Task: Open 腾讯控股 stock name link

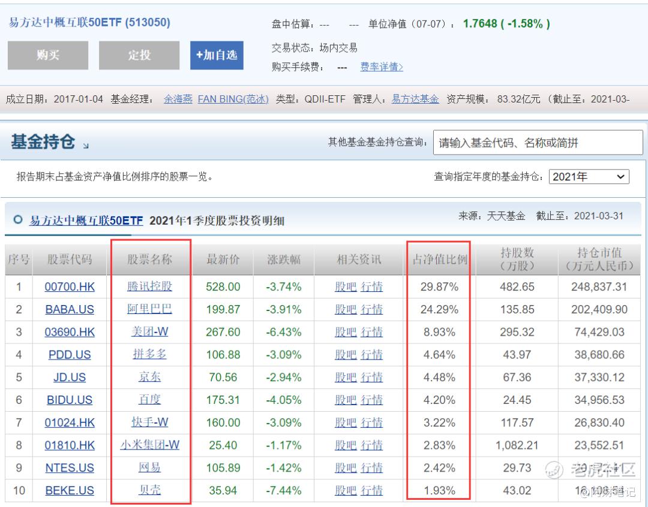Action: [149, 286]
